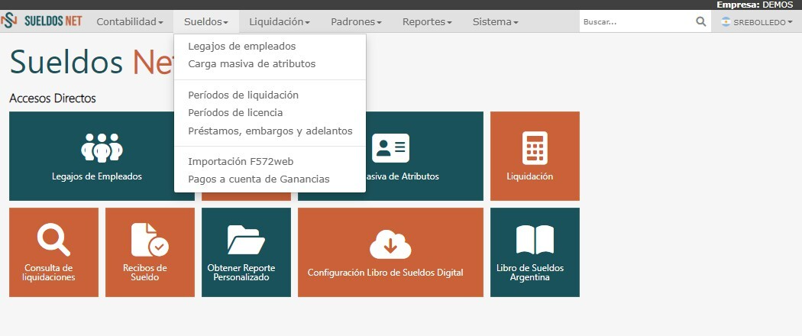Open the 'asiva de Atributos' tile label
Screen dimensions: 802x336
(403, 176)
